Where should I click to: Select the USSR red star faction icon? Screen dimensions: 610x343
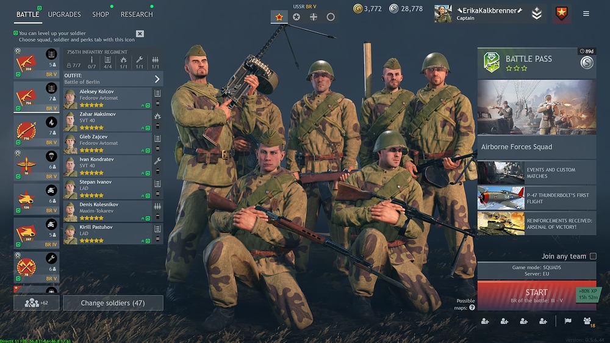(279, 16)
